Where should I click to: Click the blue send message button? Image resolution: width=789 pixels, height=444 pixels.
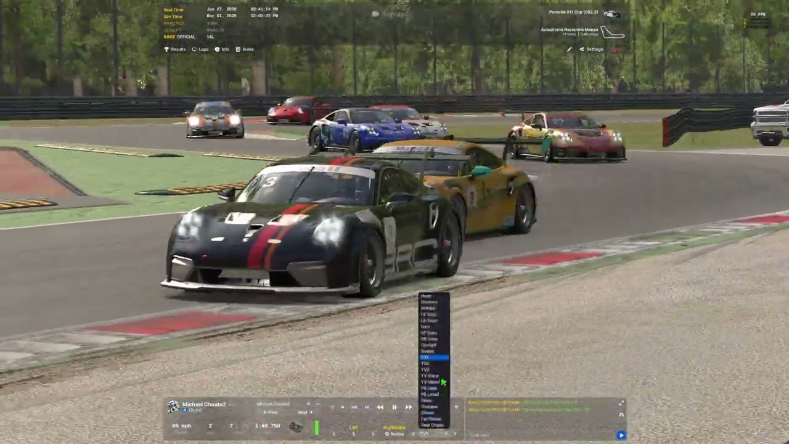[x=621, y=435]
